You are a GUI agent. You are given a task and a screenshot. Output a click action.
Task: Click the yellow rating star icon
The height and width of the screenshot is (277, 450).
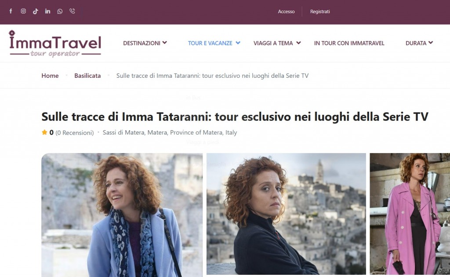[44, 132]
